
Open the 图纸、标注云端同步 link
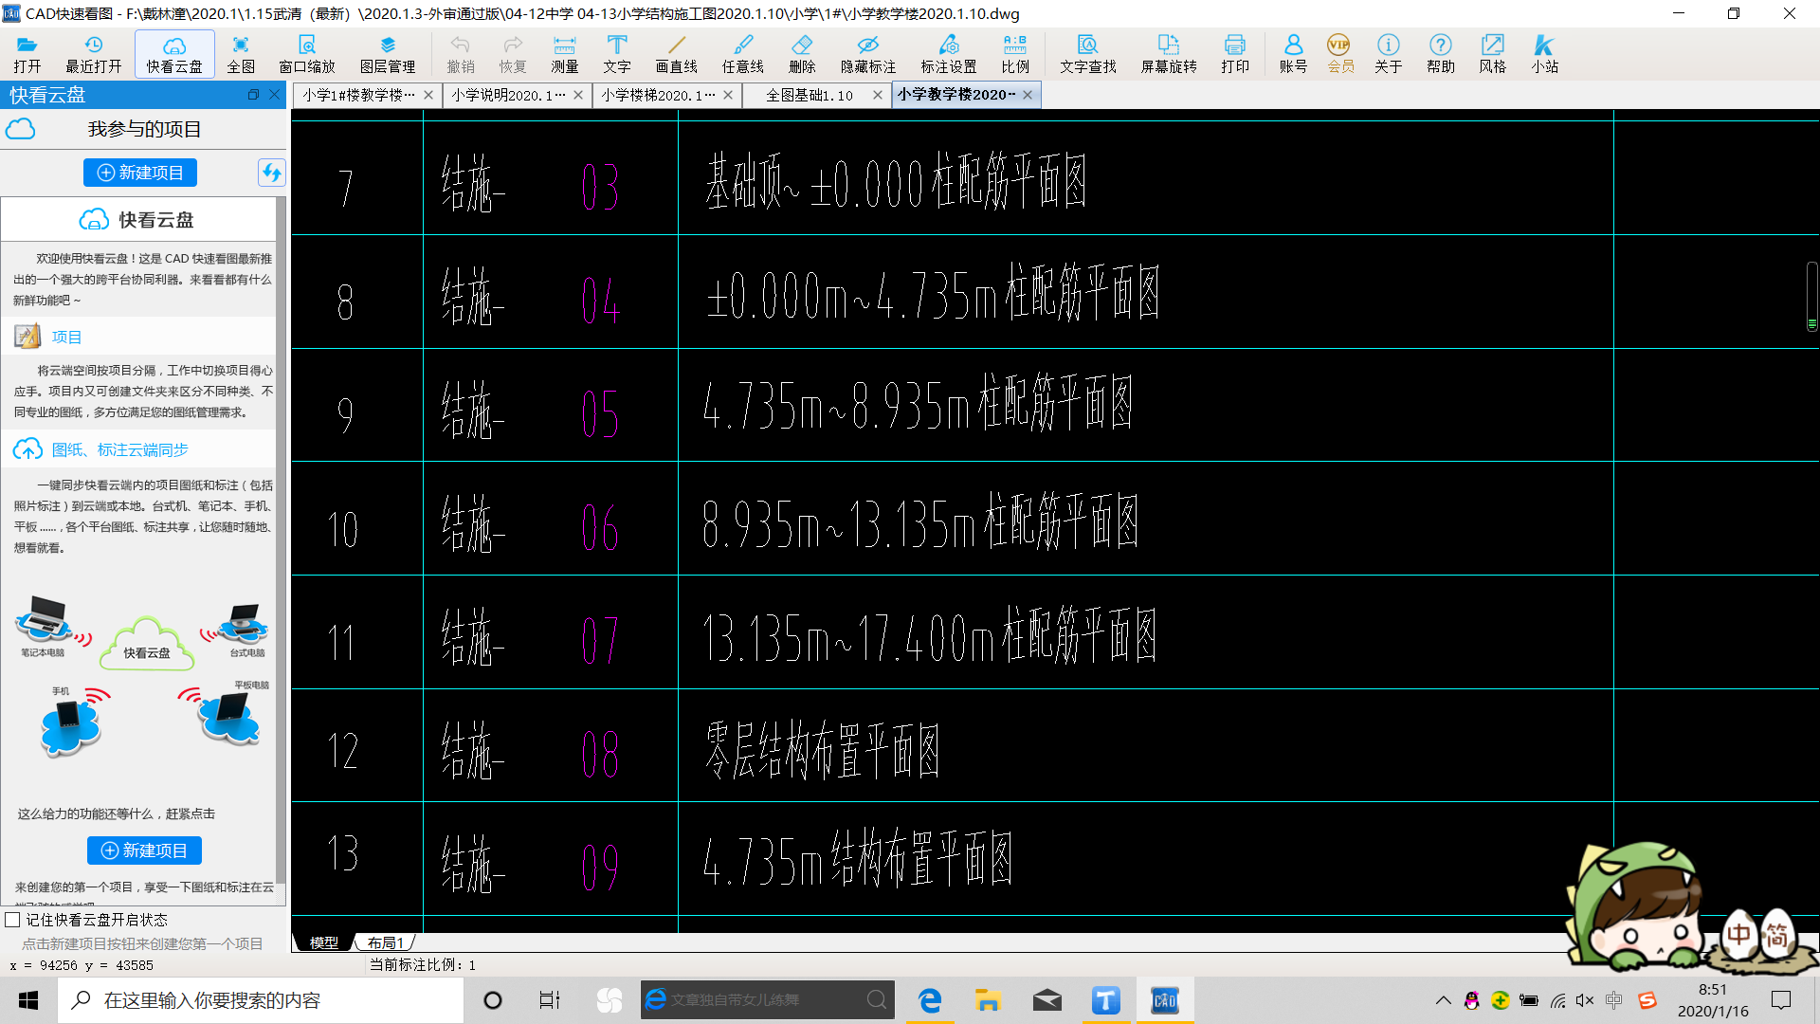[x=120, y=449]
